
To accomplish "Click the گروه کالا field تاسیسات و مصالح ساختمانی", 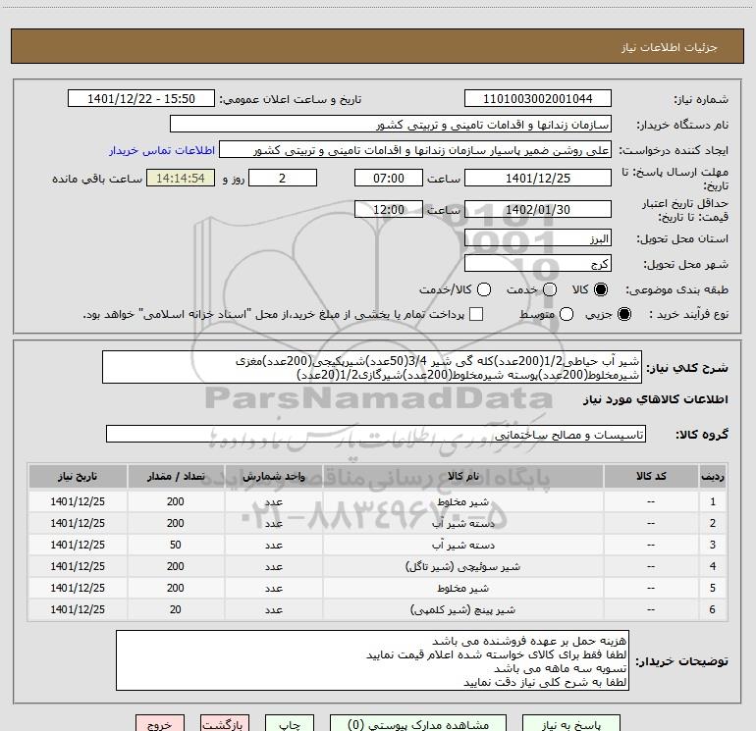I will 376,434.
